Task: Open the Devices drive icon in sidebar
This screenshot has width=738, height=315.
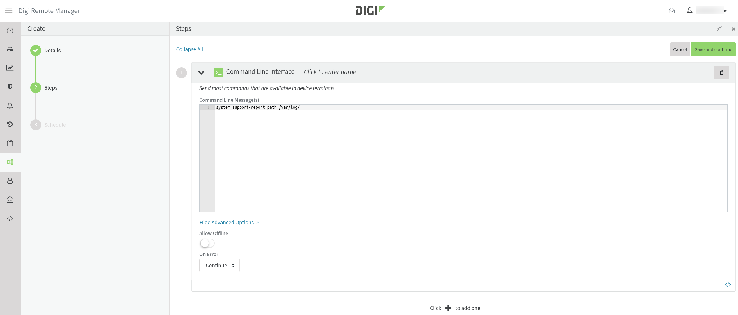Action: [x=10, y=49]
